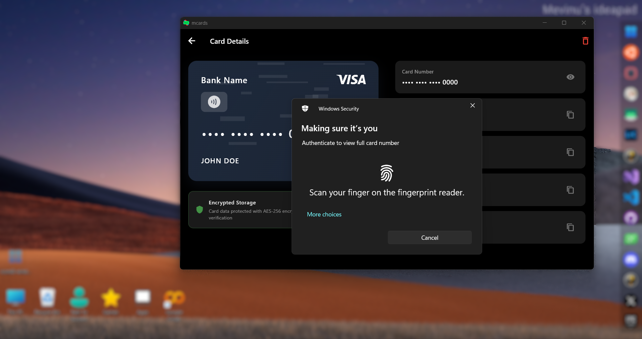
Task: Close the Windows Security dialog
Action: (472, 105)
